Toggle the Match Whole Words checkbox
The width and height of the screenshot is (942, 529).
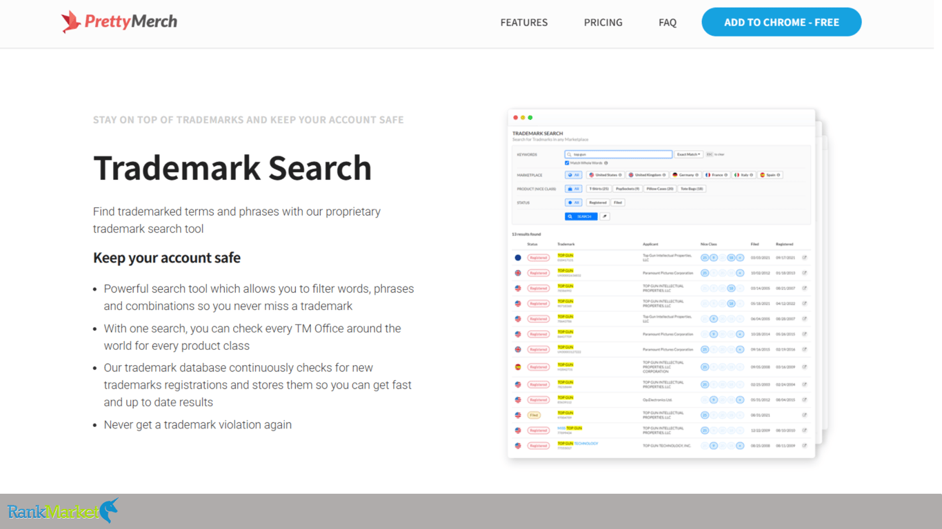[x=567, y=163]
